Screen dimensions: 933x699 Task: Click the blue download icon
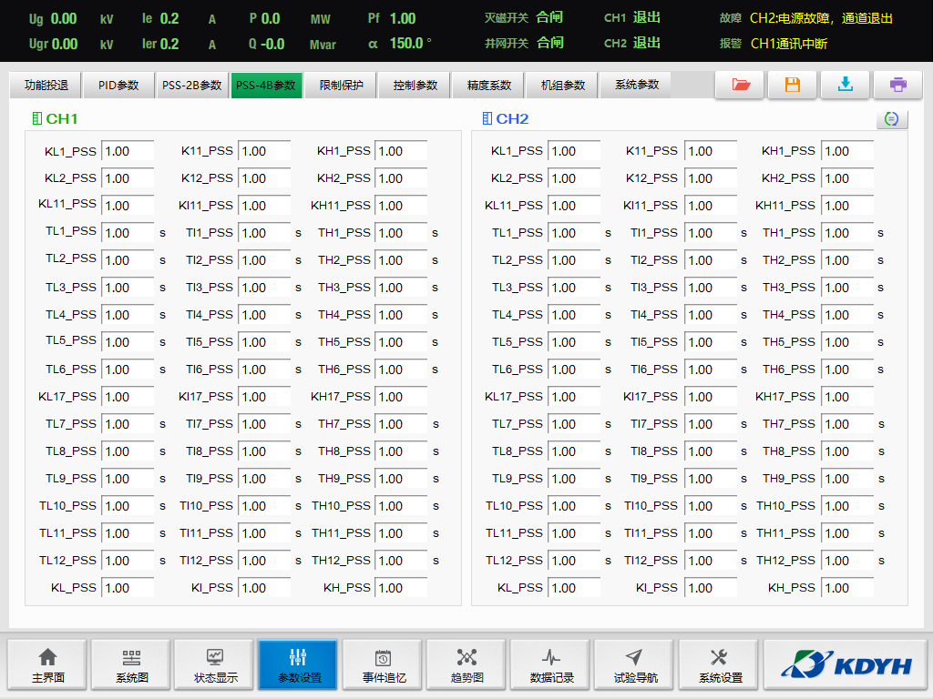click(x=846, y=85)
